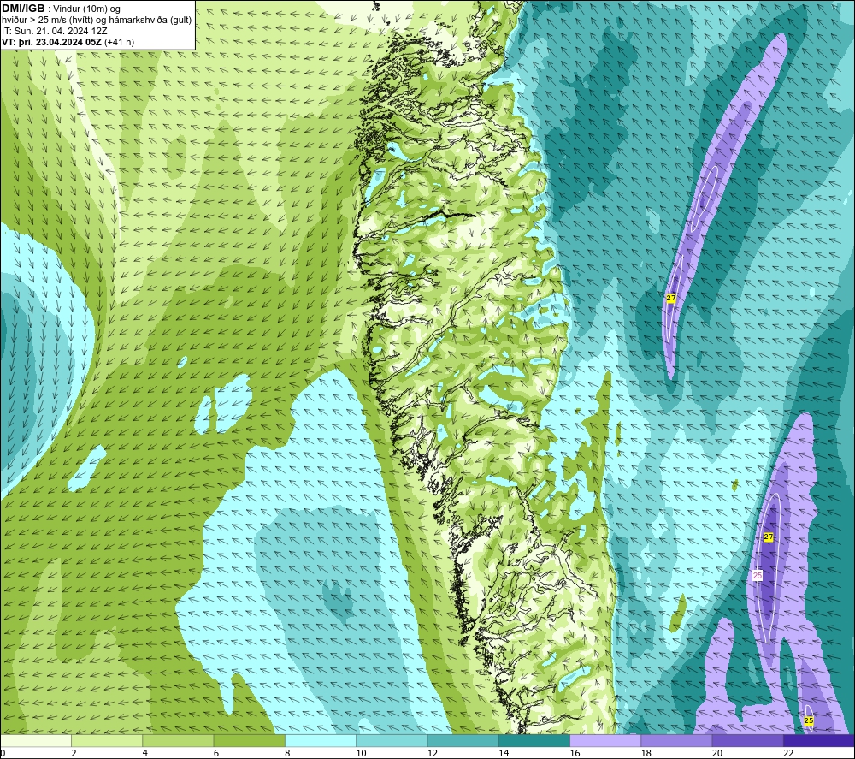Click the scale tick label 6
The height and width of the screenshot is (759, 855).
click(216, 754)
